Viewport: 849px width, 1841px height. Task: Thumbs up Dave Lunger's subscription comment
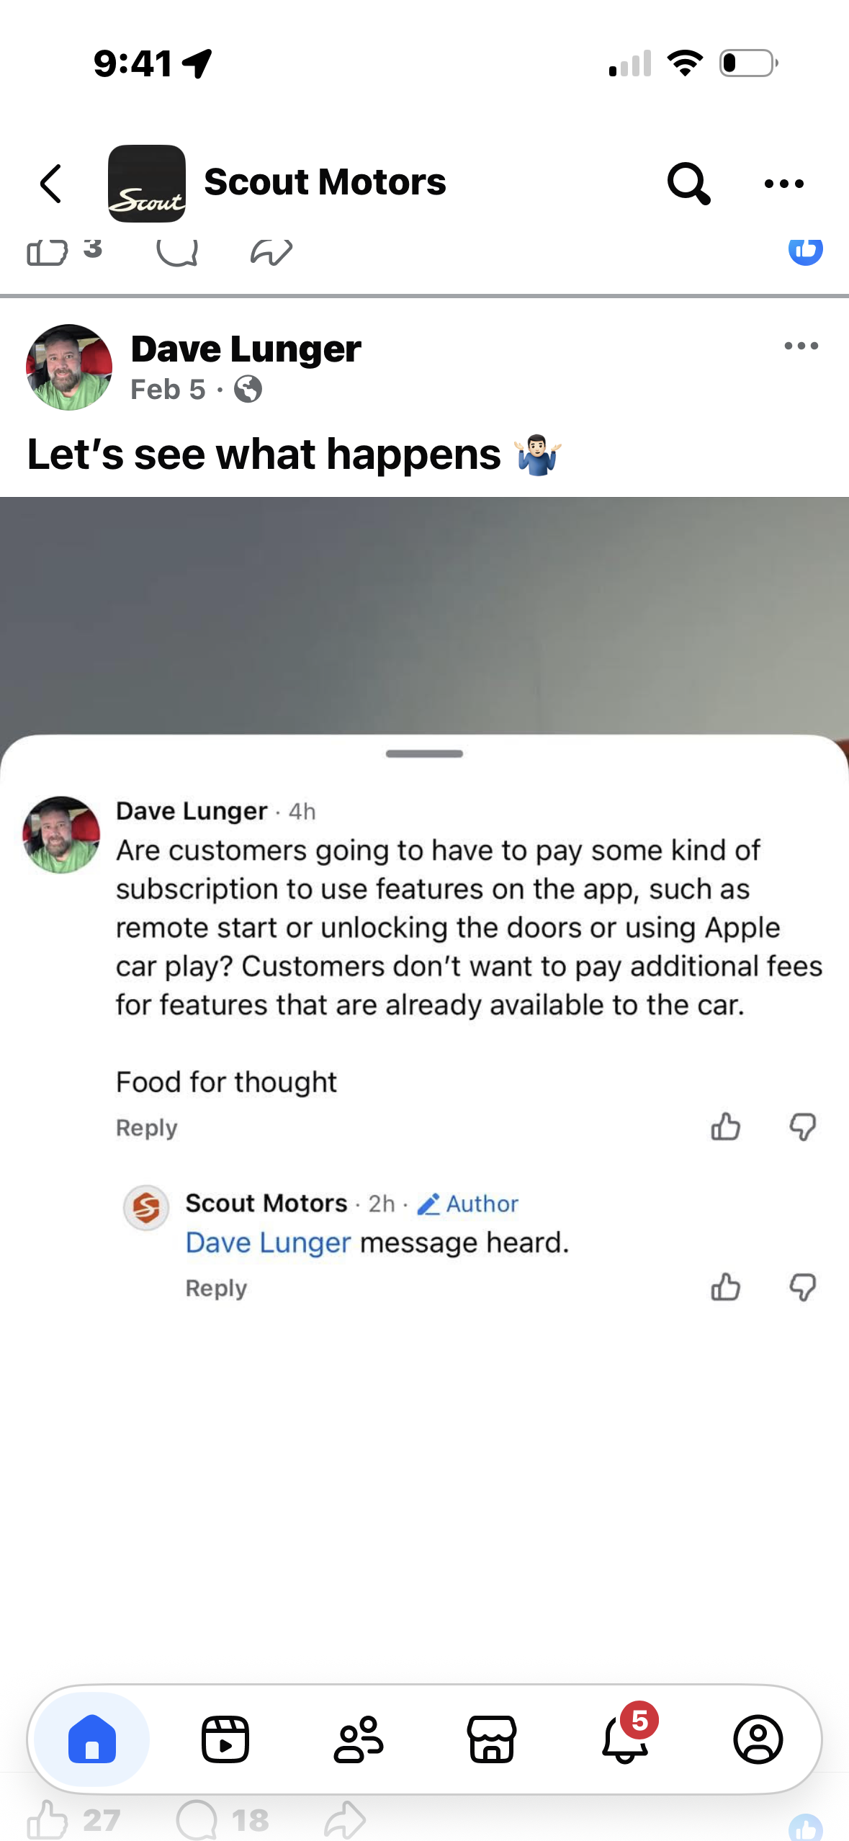[x=725, y=1126]
